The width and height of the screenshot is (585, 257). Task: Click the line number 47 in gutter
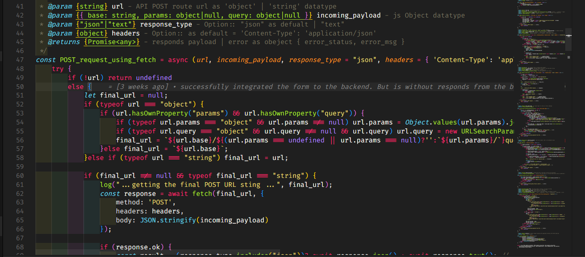19,60
